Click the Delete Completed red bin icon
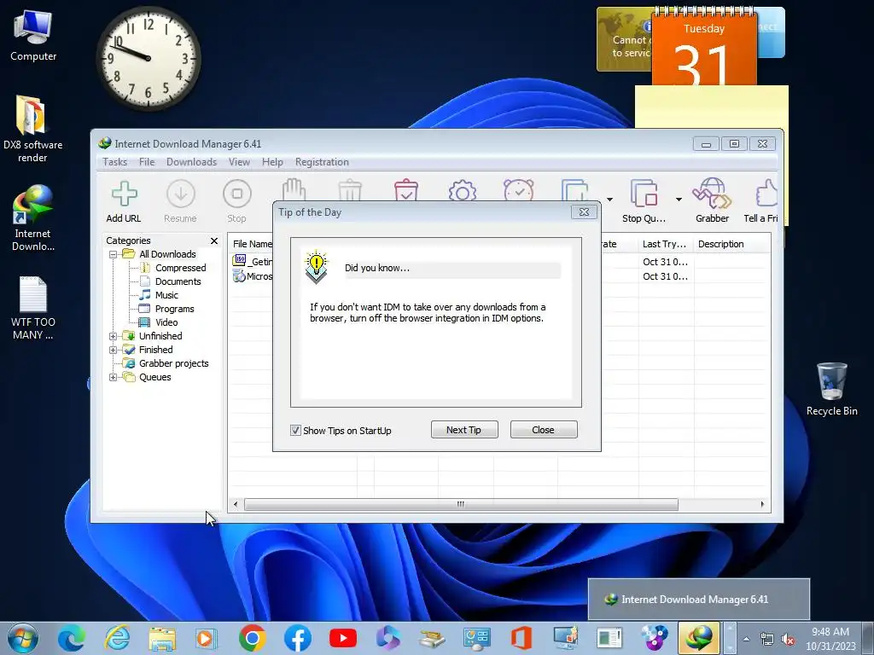The height and width of the screenshot is (655, 874). (406, 190)
